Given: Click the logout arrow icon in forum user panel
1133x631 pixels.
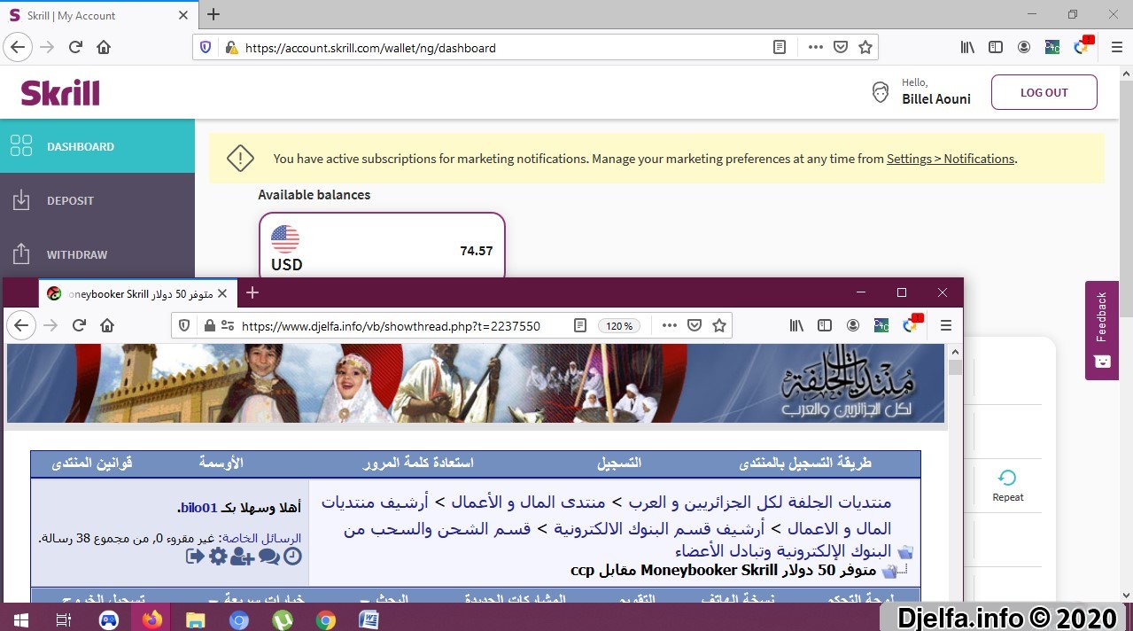Looking at the screenshot, I should click(x=195, y=557).
